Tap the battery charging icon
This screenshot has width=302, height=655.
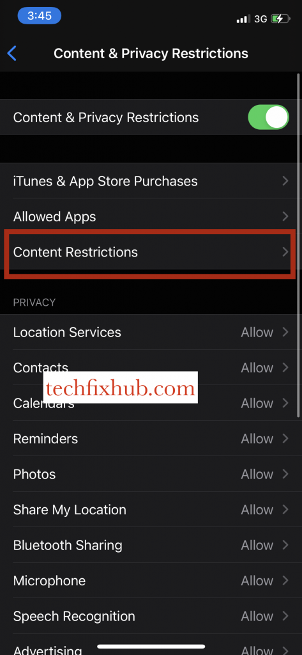280,19
